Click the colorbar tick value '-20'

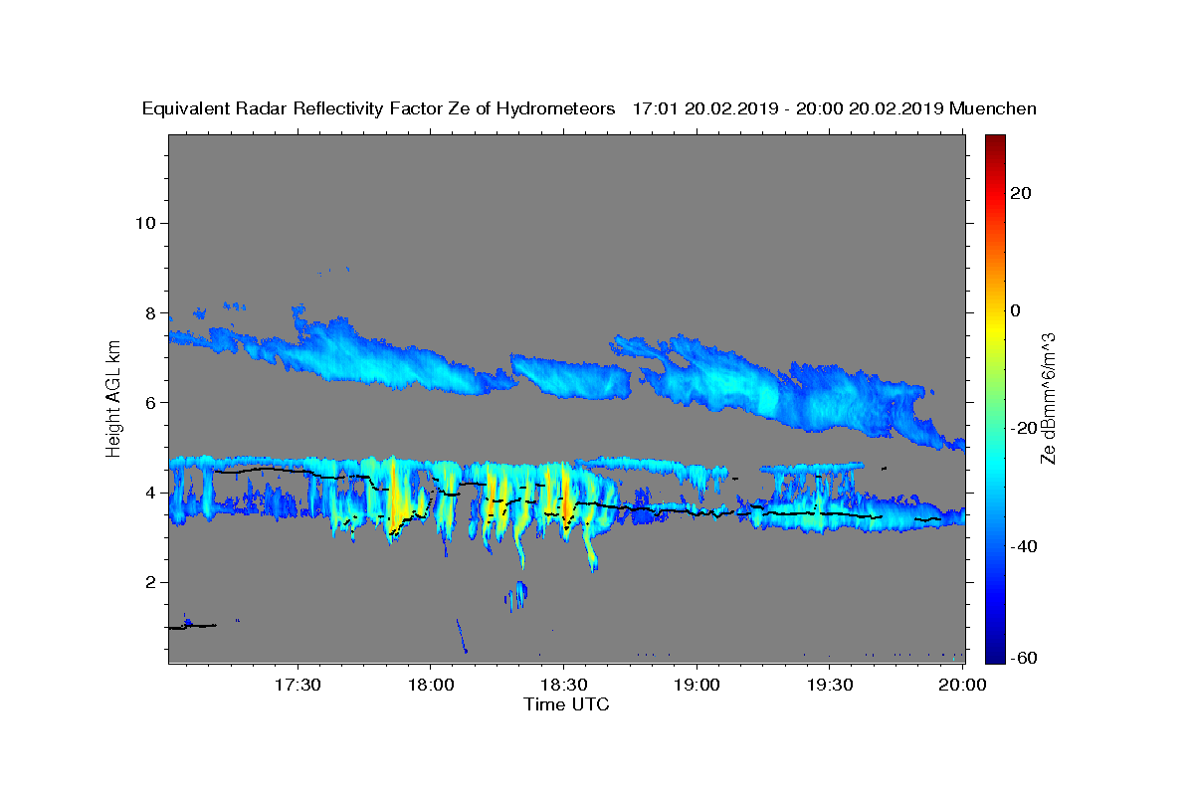tap(1022, 429)
